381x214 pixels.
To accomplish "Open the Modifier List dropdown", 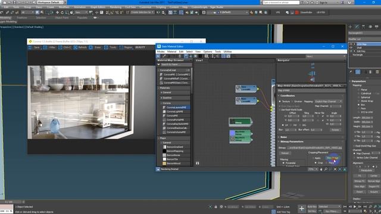I will pos(364,39).
